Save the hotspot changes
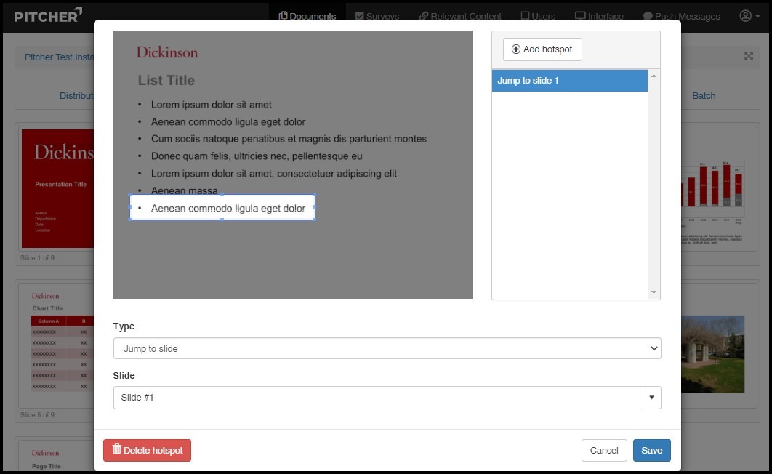The height and width of the screenshot is (474, 772). [x=651, y=451]
